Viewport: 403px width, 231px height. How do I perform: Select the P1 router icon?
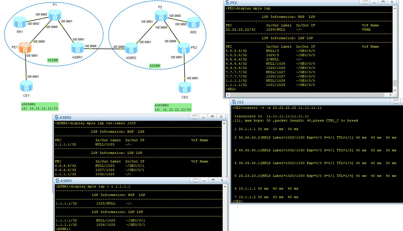tap(55, 15)
